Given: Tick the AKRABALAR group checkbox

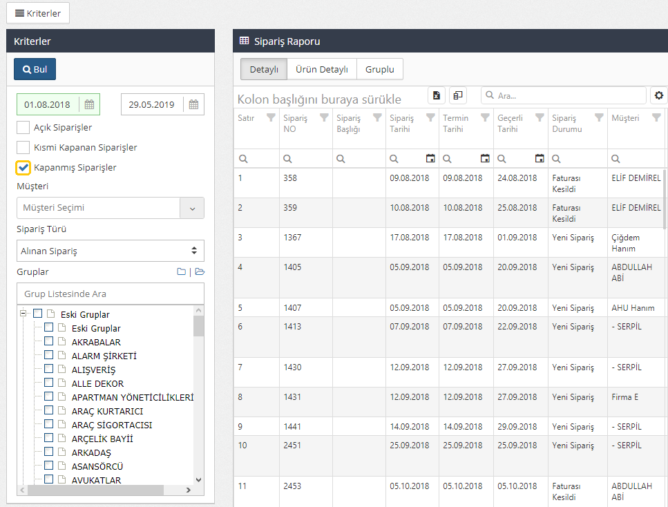Looking at the screenshot, I should (x=49, y=342).
